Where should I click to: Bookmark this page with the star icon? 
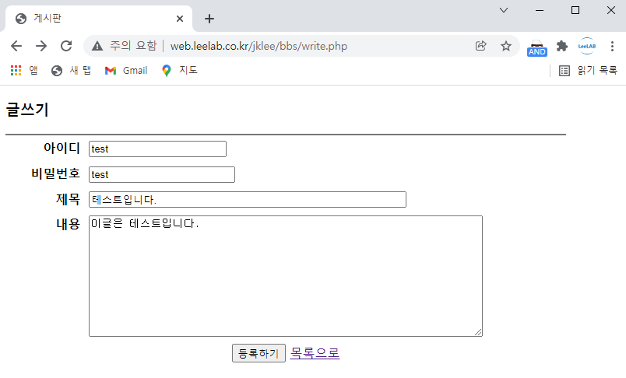click(x=506, y=46)
